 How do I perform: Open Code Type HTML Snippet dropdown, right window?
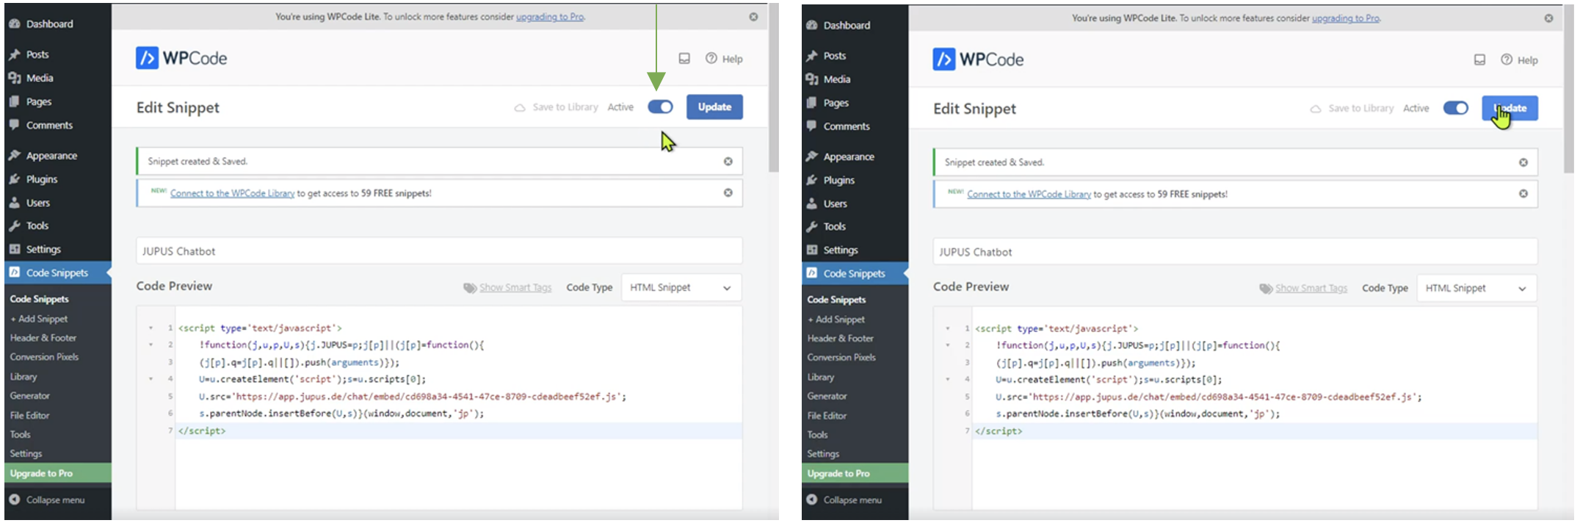[1477, 288]
